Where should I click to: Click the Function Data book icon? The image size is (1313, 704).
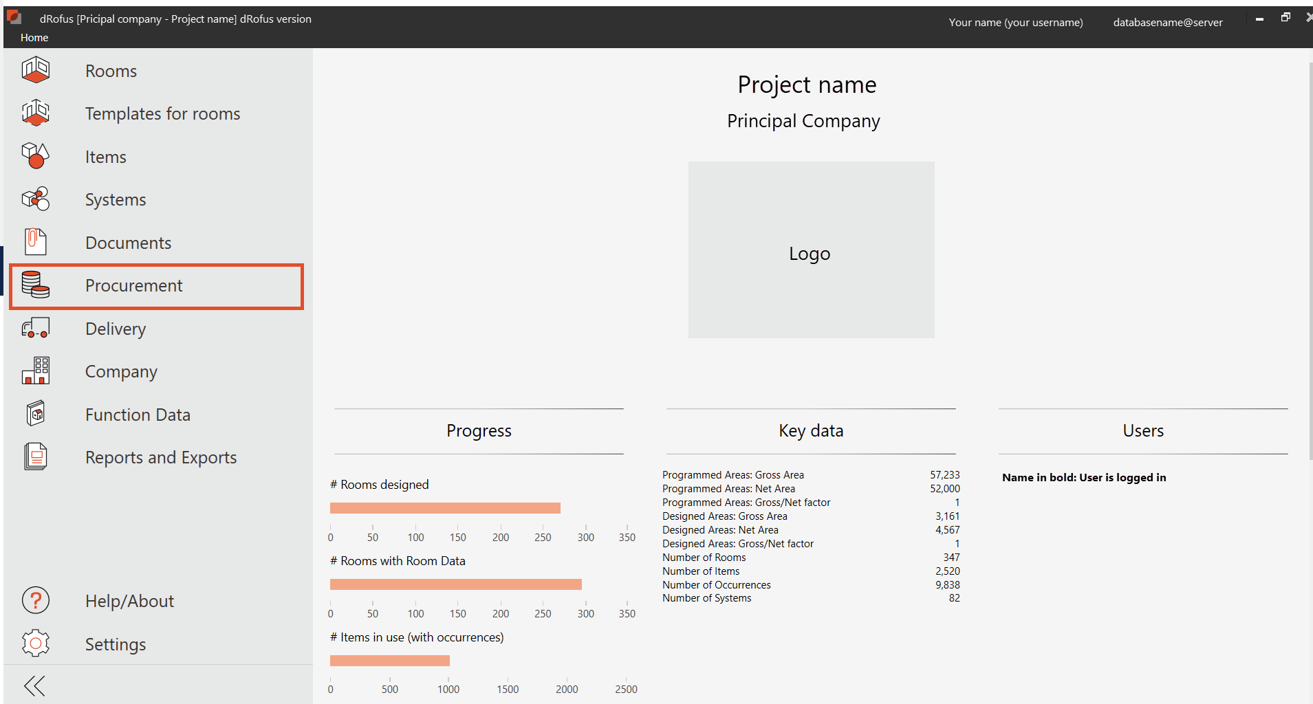[36, 414]
